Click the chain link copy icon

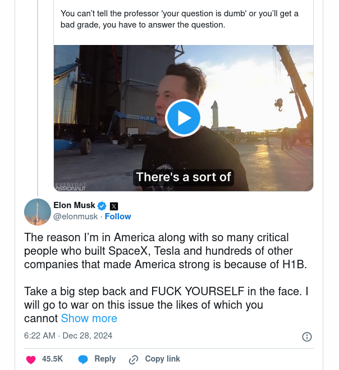click(134, 359)
